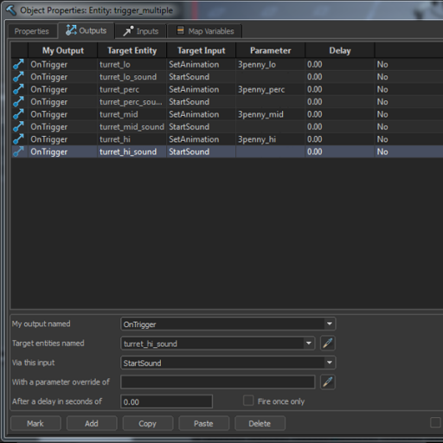The width and height of the screenshot is (443, 443).
Task: Go to Map Variables tab
Action: coord(205,31)
